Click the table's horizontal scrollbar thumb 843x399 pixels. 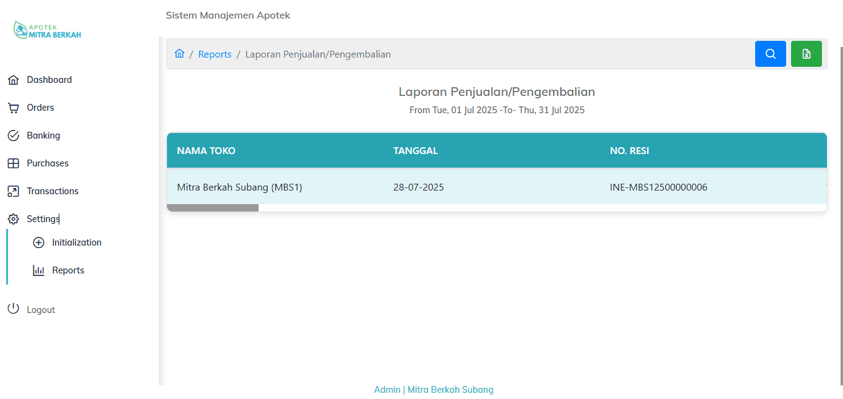click(x=213, y=208)
